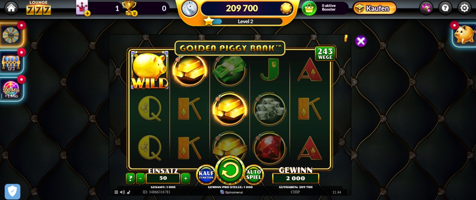Open the treasure chests 0/3 icon
Screen dimensions: 476x200
coord(11,62)
